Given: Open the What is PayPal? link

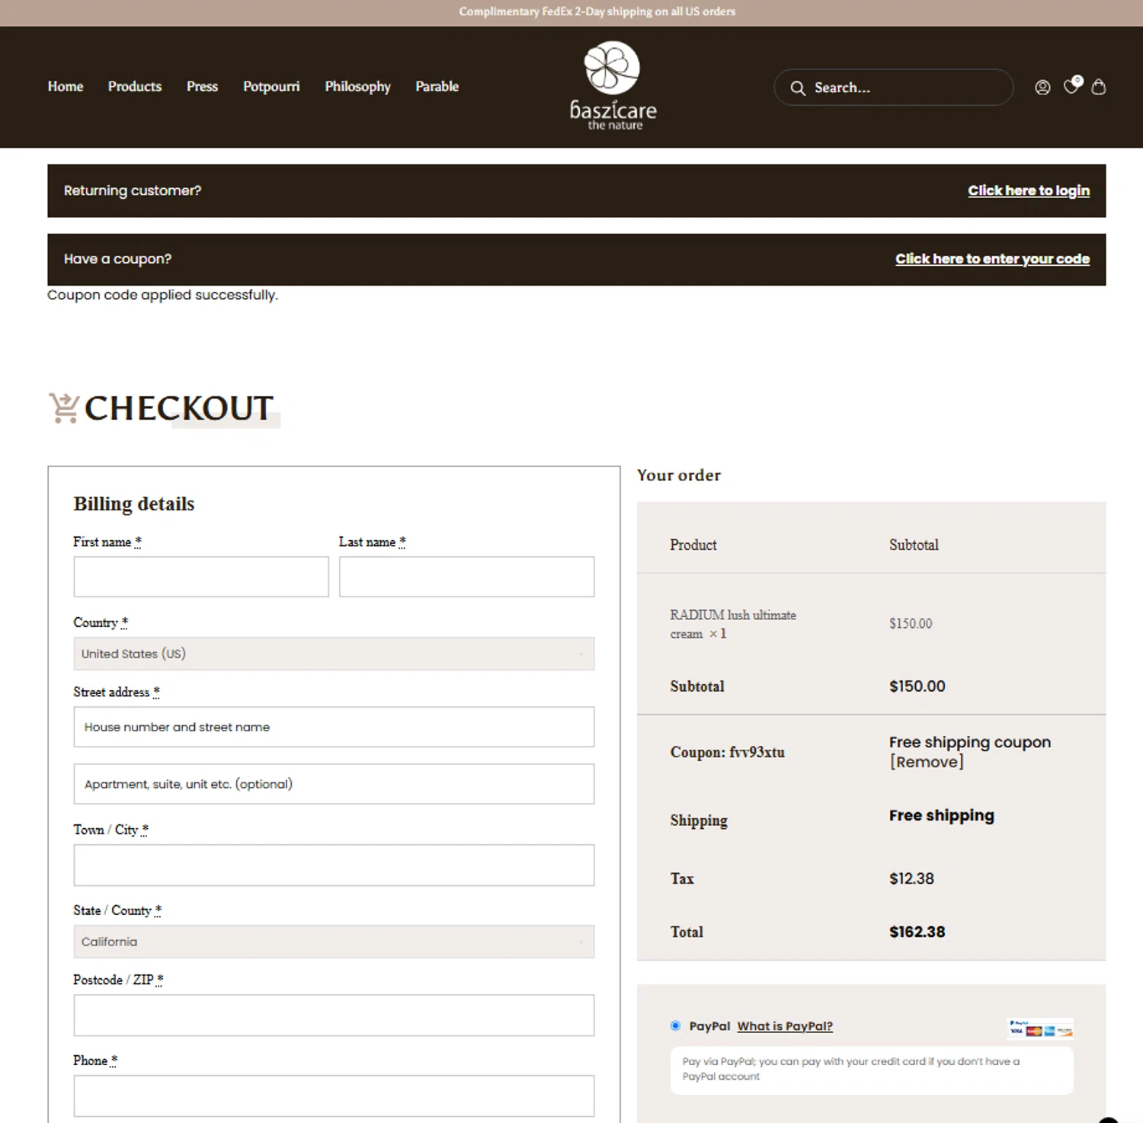Looking at the screenshot, I should point(785,1026).
